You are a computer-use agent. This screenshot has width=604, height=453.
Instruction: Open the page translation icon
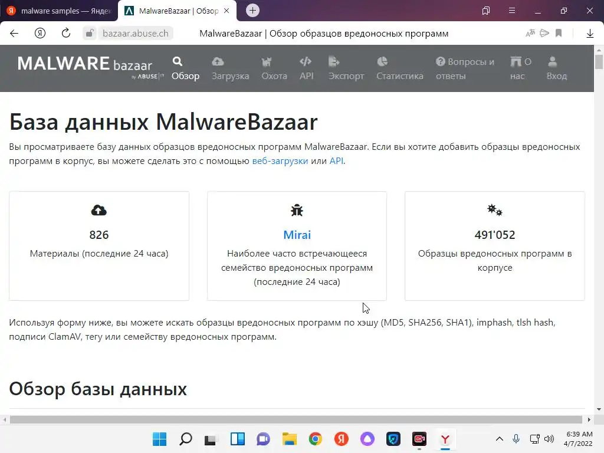[x=530, y=33]
